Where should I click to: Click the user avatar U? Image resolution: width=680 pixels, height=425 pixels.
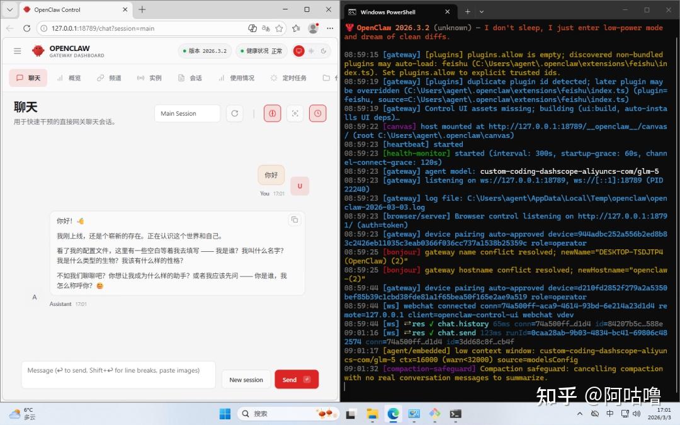click(300, 186)
